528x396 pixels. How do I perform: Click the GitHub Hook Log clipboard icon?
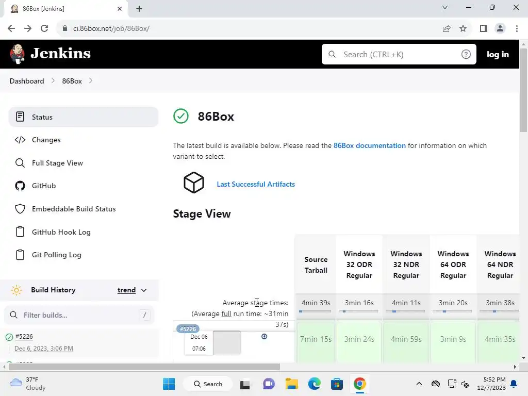pyautogui.click(x=20, y=232)
